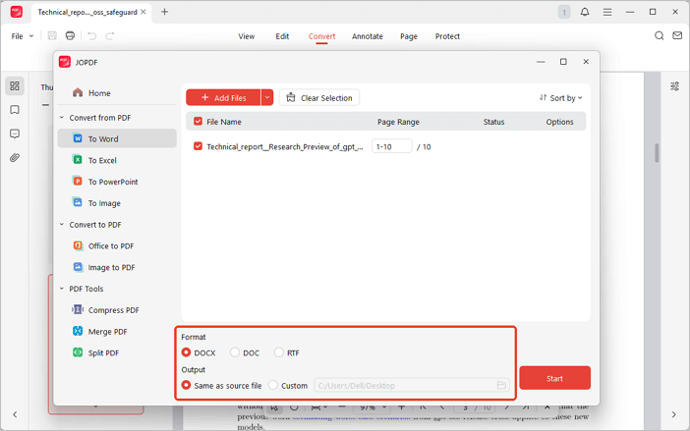Select Same as source file output
690x431 pixels.
pos(186,385)
